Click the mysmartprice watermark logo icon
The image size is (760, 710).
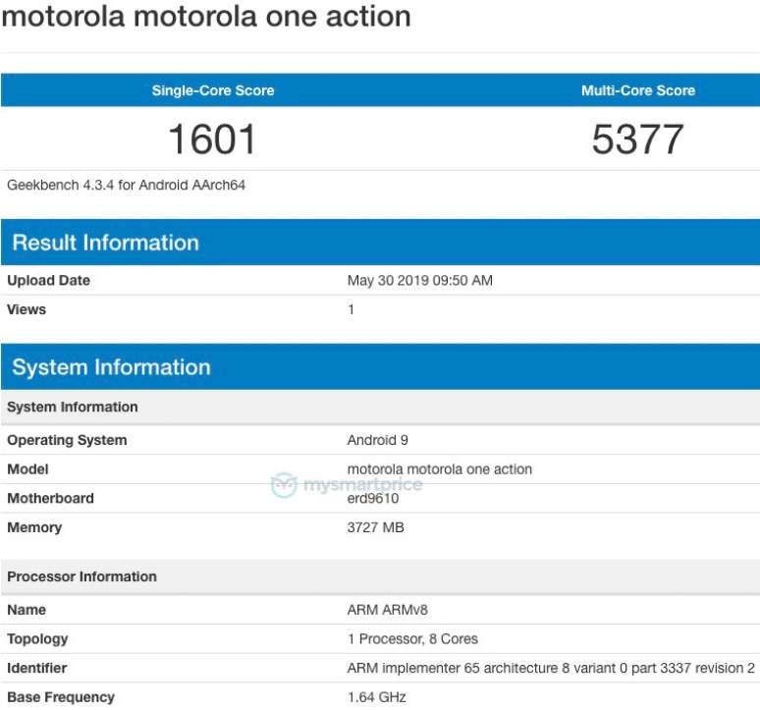coord(284,485)
